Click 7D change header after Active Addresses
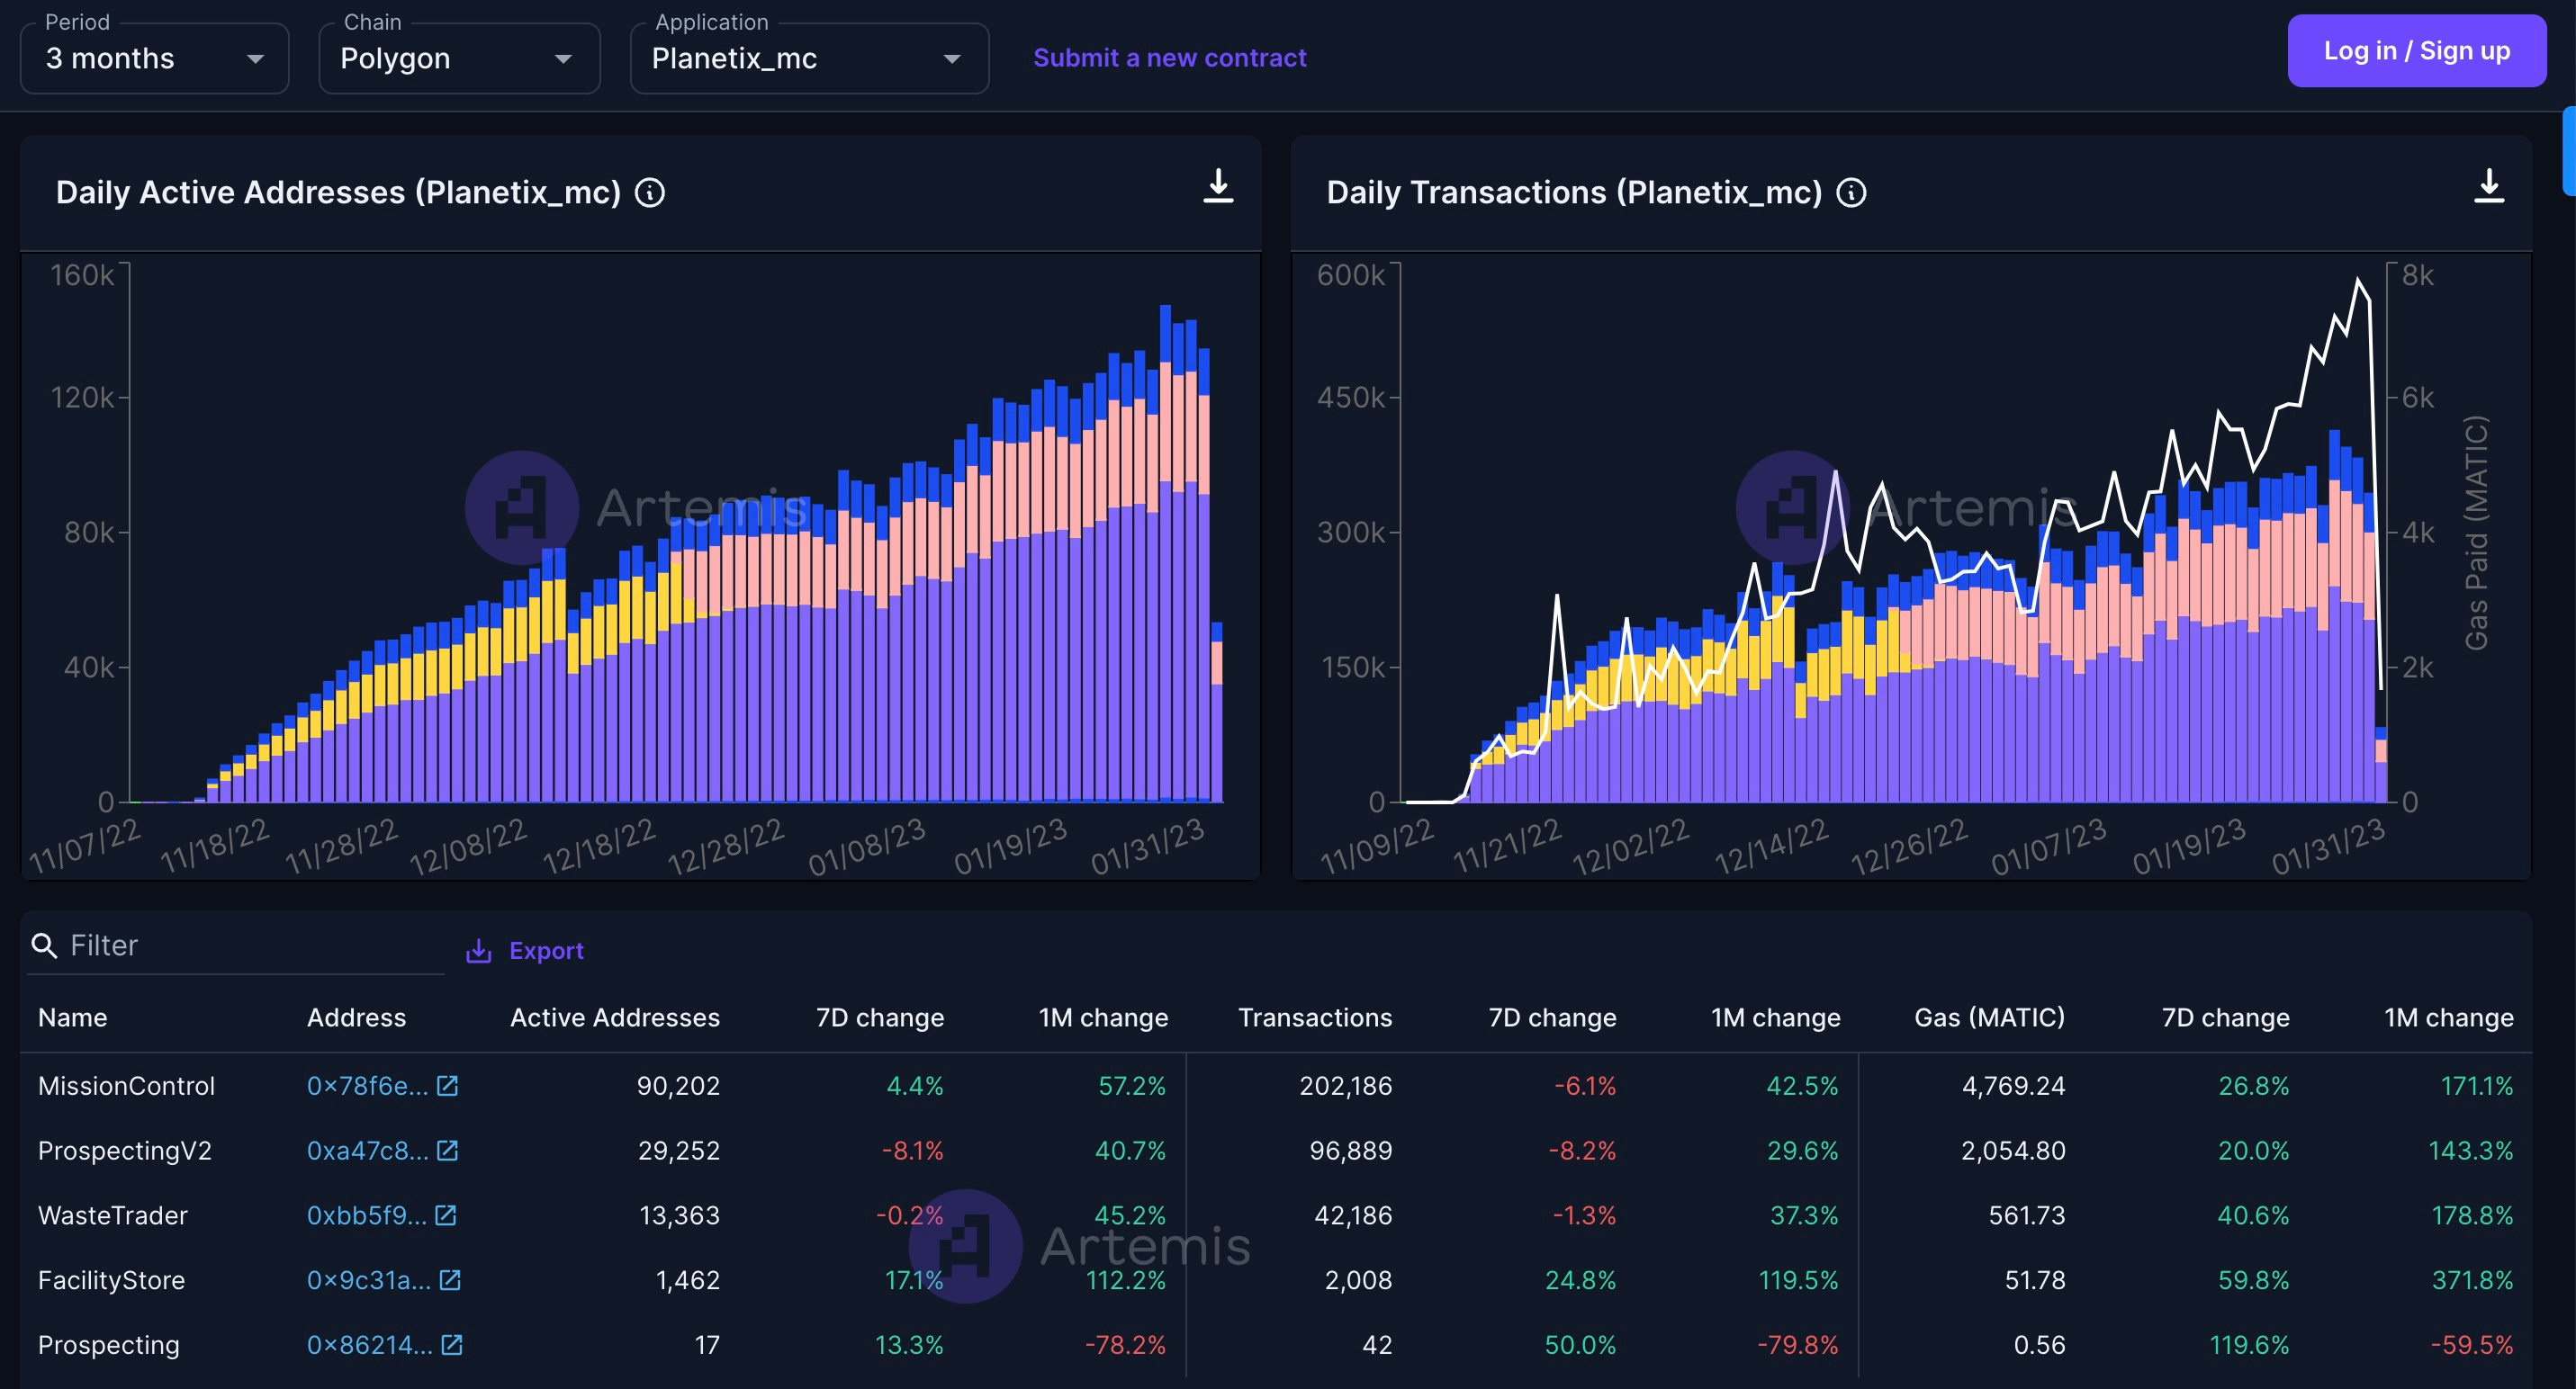The image size is (2576, 1389). (880, 1017)
